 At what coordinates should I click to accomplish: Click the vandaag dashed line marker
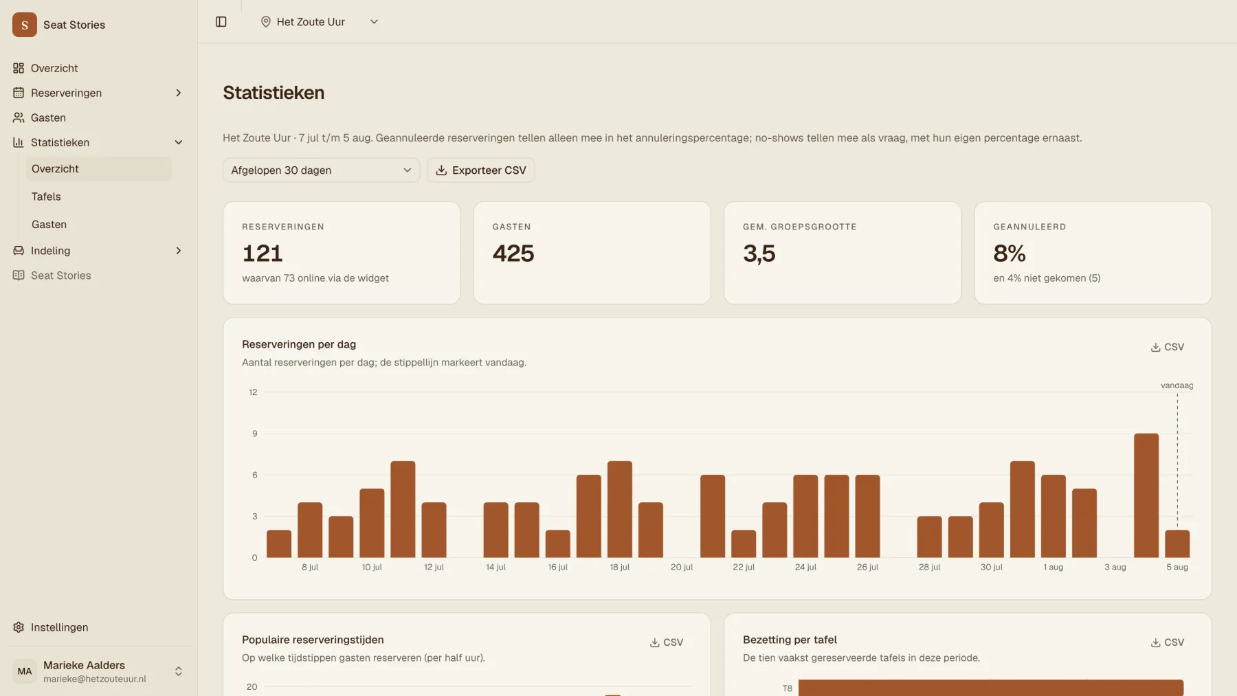click(1177, 460)
